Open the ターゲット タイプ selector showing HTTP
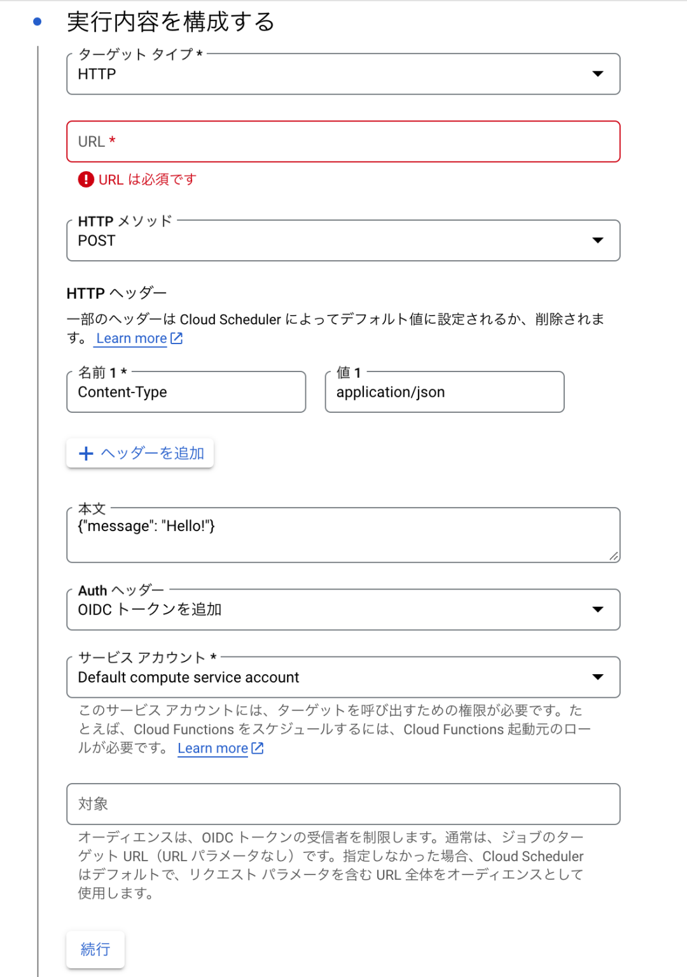The image size is (687, 977). point(343,74)
